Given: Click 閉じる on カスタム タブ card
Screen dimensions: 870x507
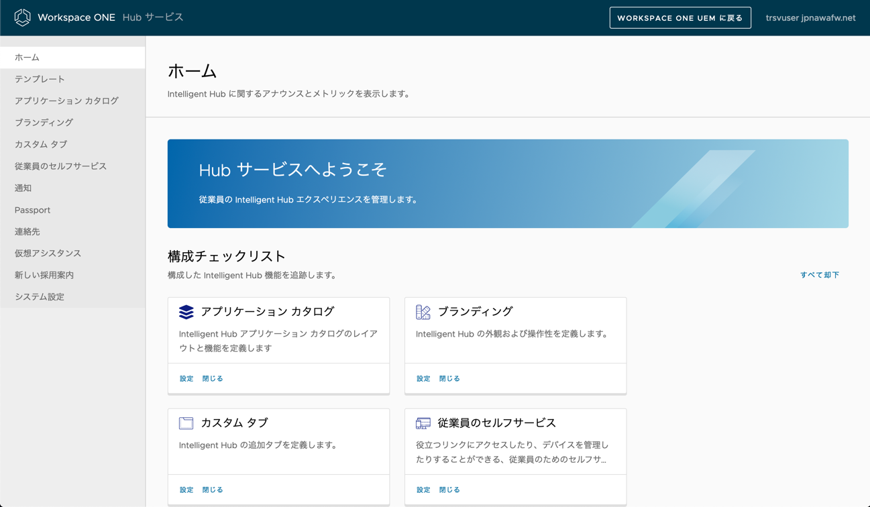Looking at the screenshot, I should (213, 490).
